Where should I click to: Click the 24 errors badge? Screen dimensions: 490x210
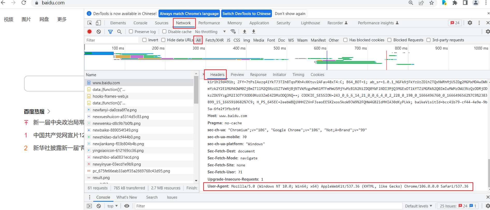455,23
